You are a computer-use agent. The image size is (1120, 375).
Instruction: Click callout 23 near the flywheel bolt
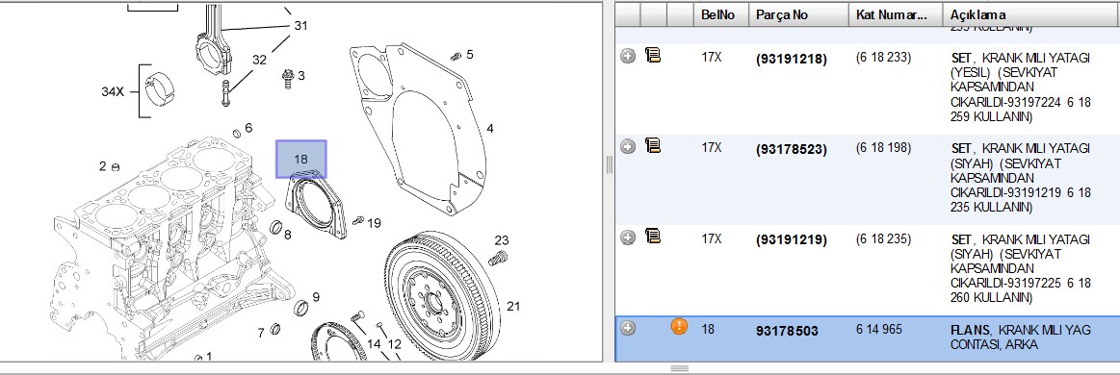click(502, 240)
